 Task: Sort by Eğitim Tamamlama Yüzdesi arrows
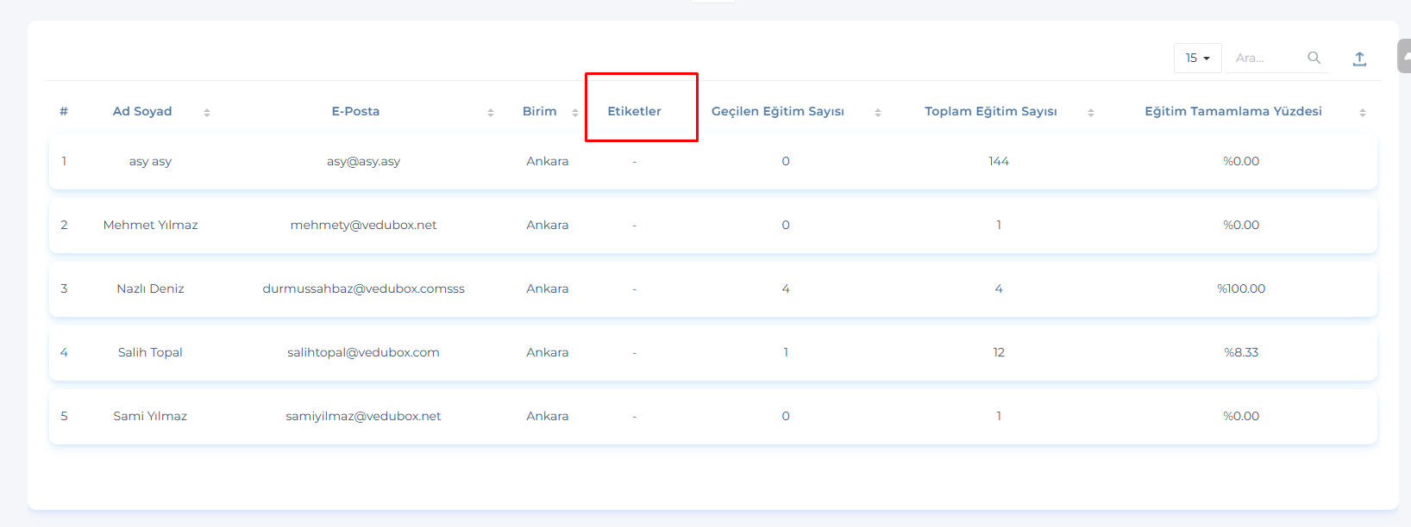(x=1363, y=112)
